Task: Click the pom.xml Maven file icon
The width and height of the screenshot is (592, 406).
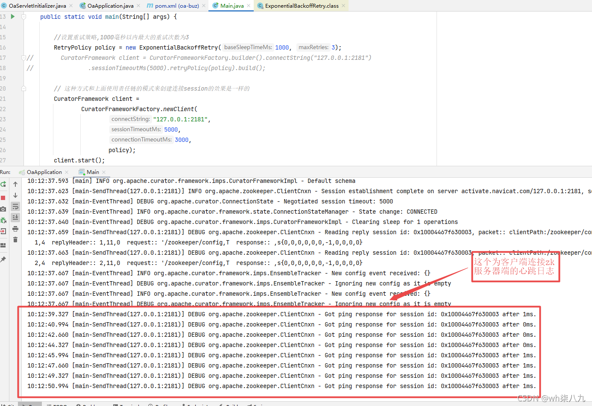Action: coord(150,6)
